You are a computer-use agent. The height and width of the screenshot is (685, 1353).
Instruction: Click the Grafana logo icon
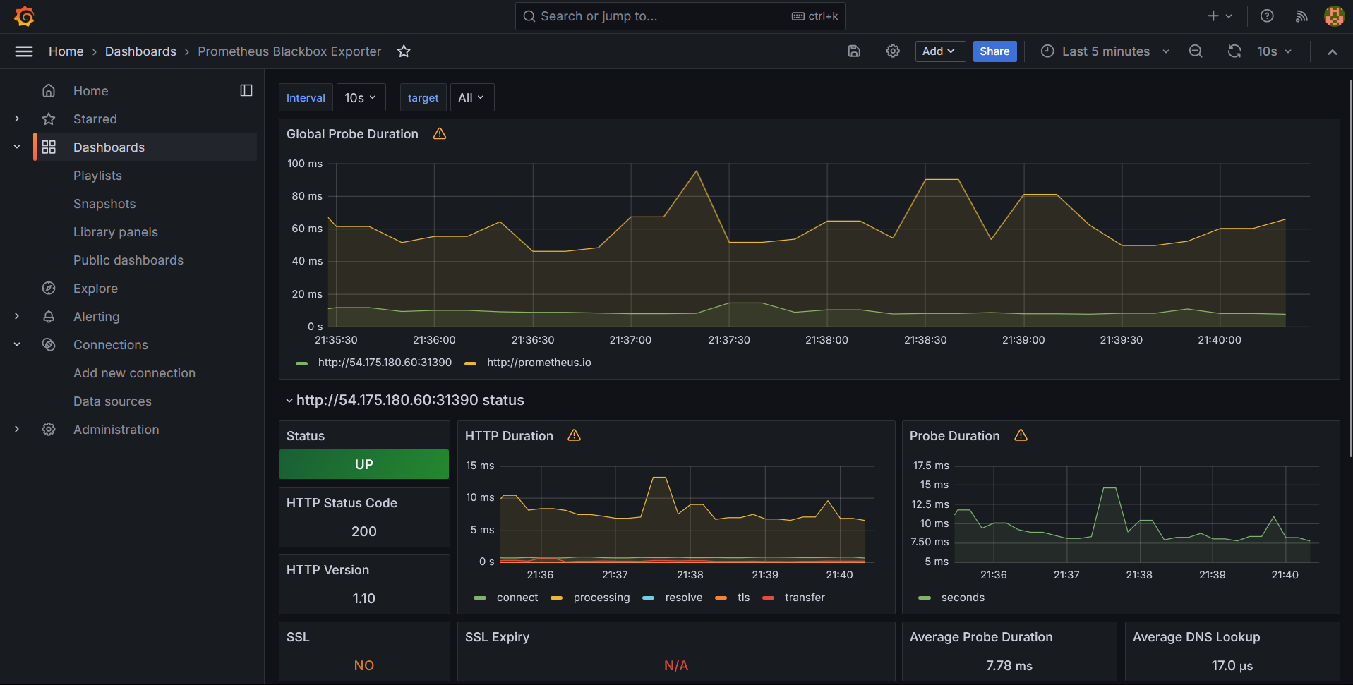click(25, 16)
